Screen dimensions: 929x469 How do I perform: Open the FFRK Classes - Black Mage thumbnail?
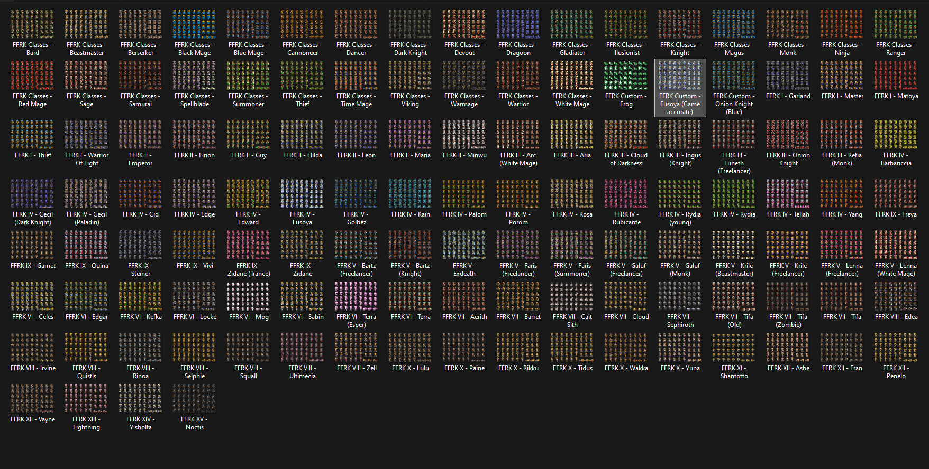tap(195, 24)
